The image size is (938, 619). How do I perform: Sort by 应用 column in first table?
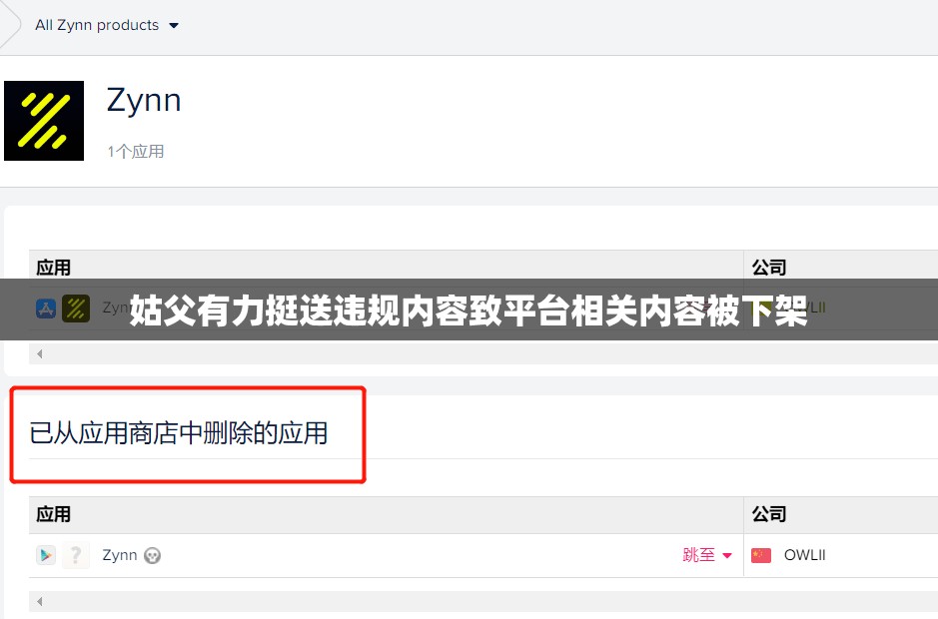click(53, 268)
